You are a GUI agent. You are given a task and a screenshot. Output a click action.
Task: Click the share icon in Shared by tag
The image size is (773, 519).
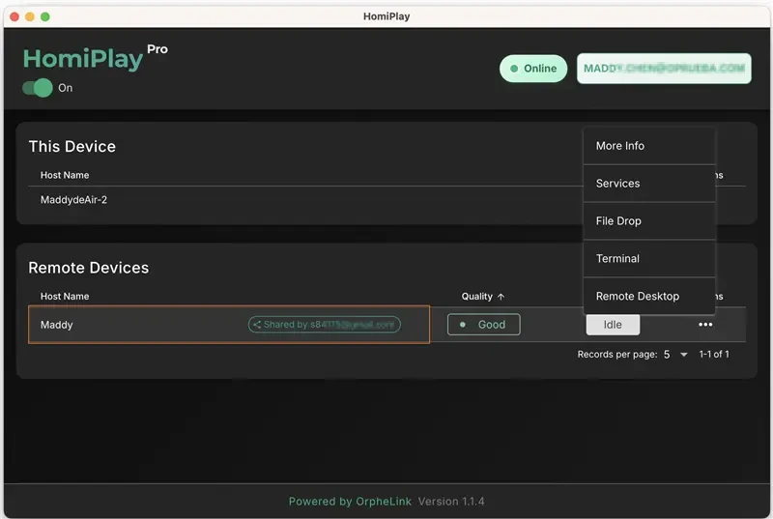click(x=256, y=325)
